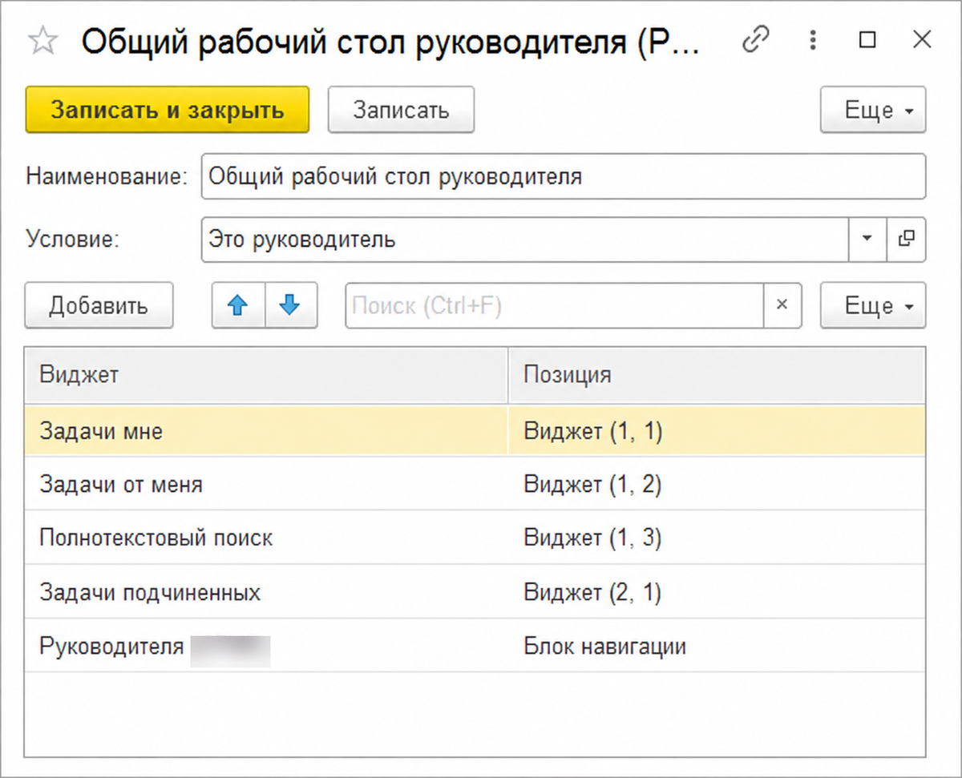Open the top Еще menu

pos(873,110)
